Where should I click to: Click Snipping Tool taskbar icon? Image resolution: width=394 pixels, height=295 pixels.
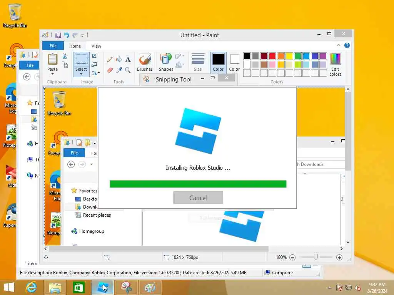[126, 287]
